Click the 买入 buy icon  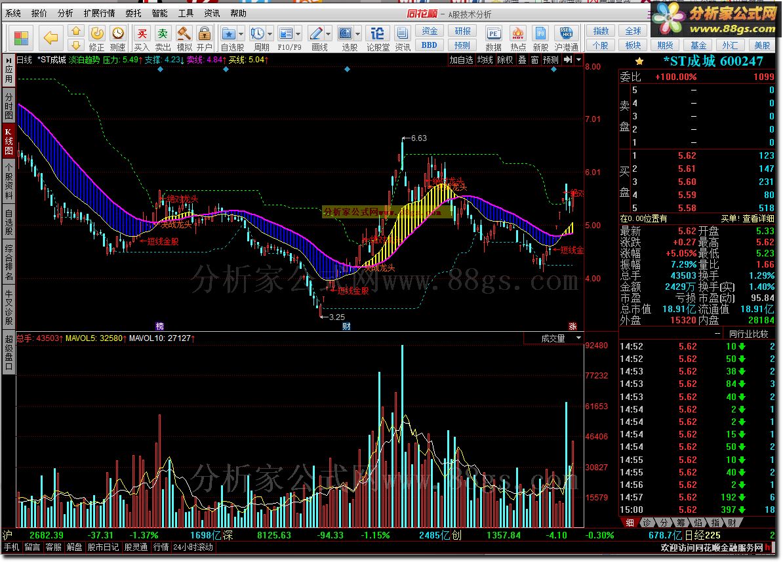pyautogui.click(x=142, y=39)
